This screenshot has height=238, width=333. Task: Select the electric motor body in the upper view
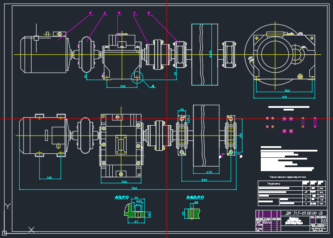coord(45,55)
